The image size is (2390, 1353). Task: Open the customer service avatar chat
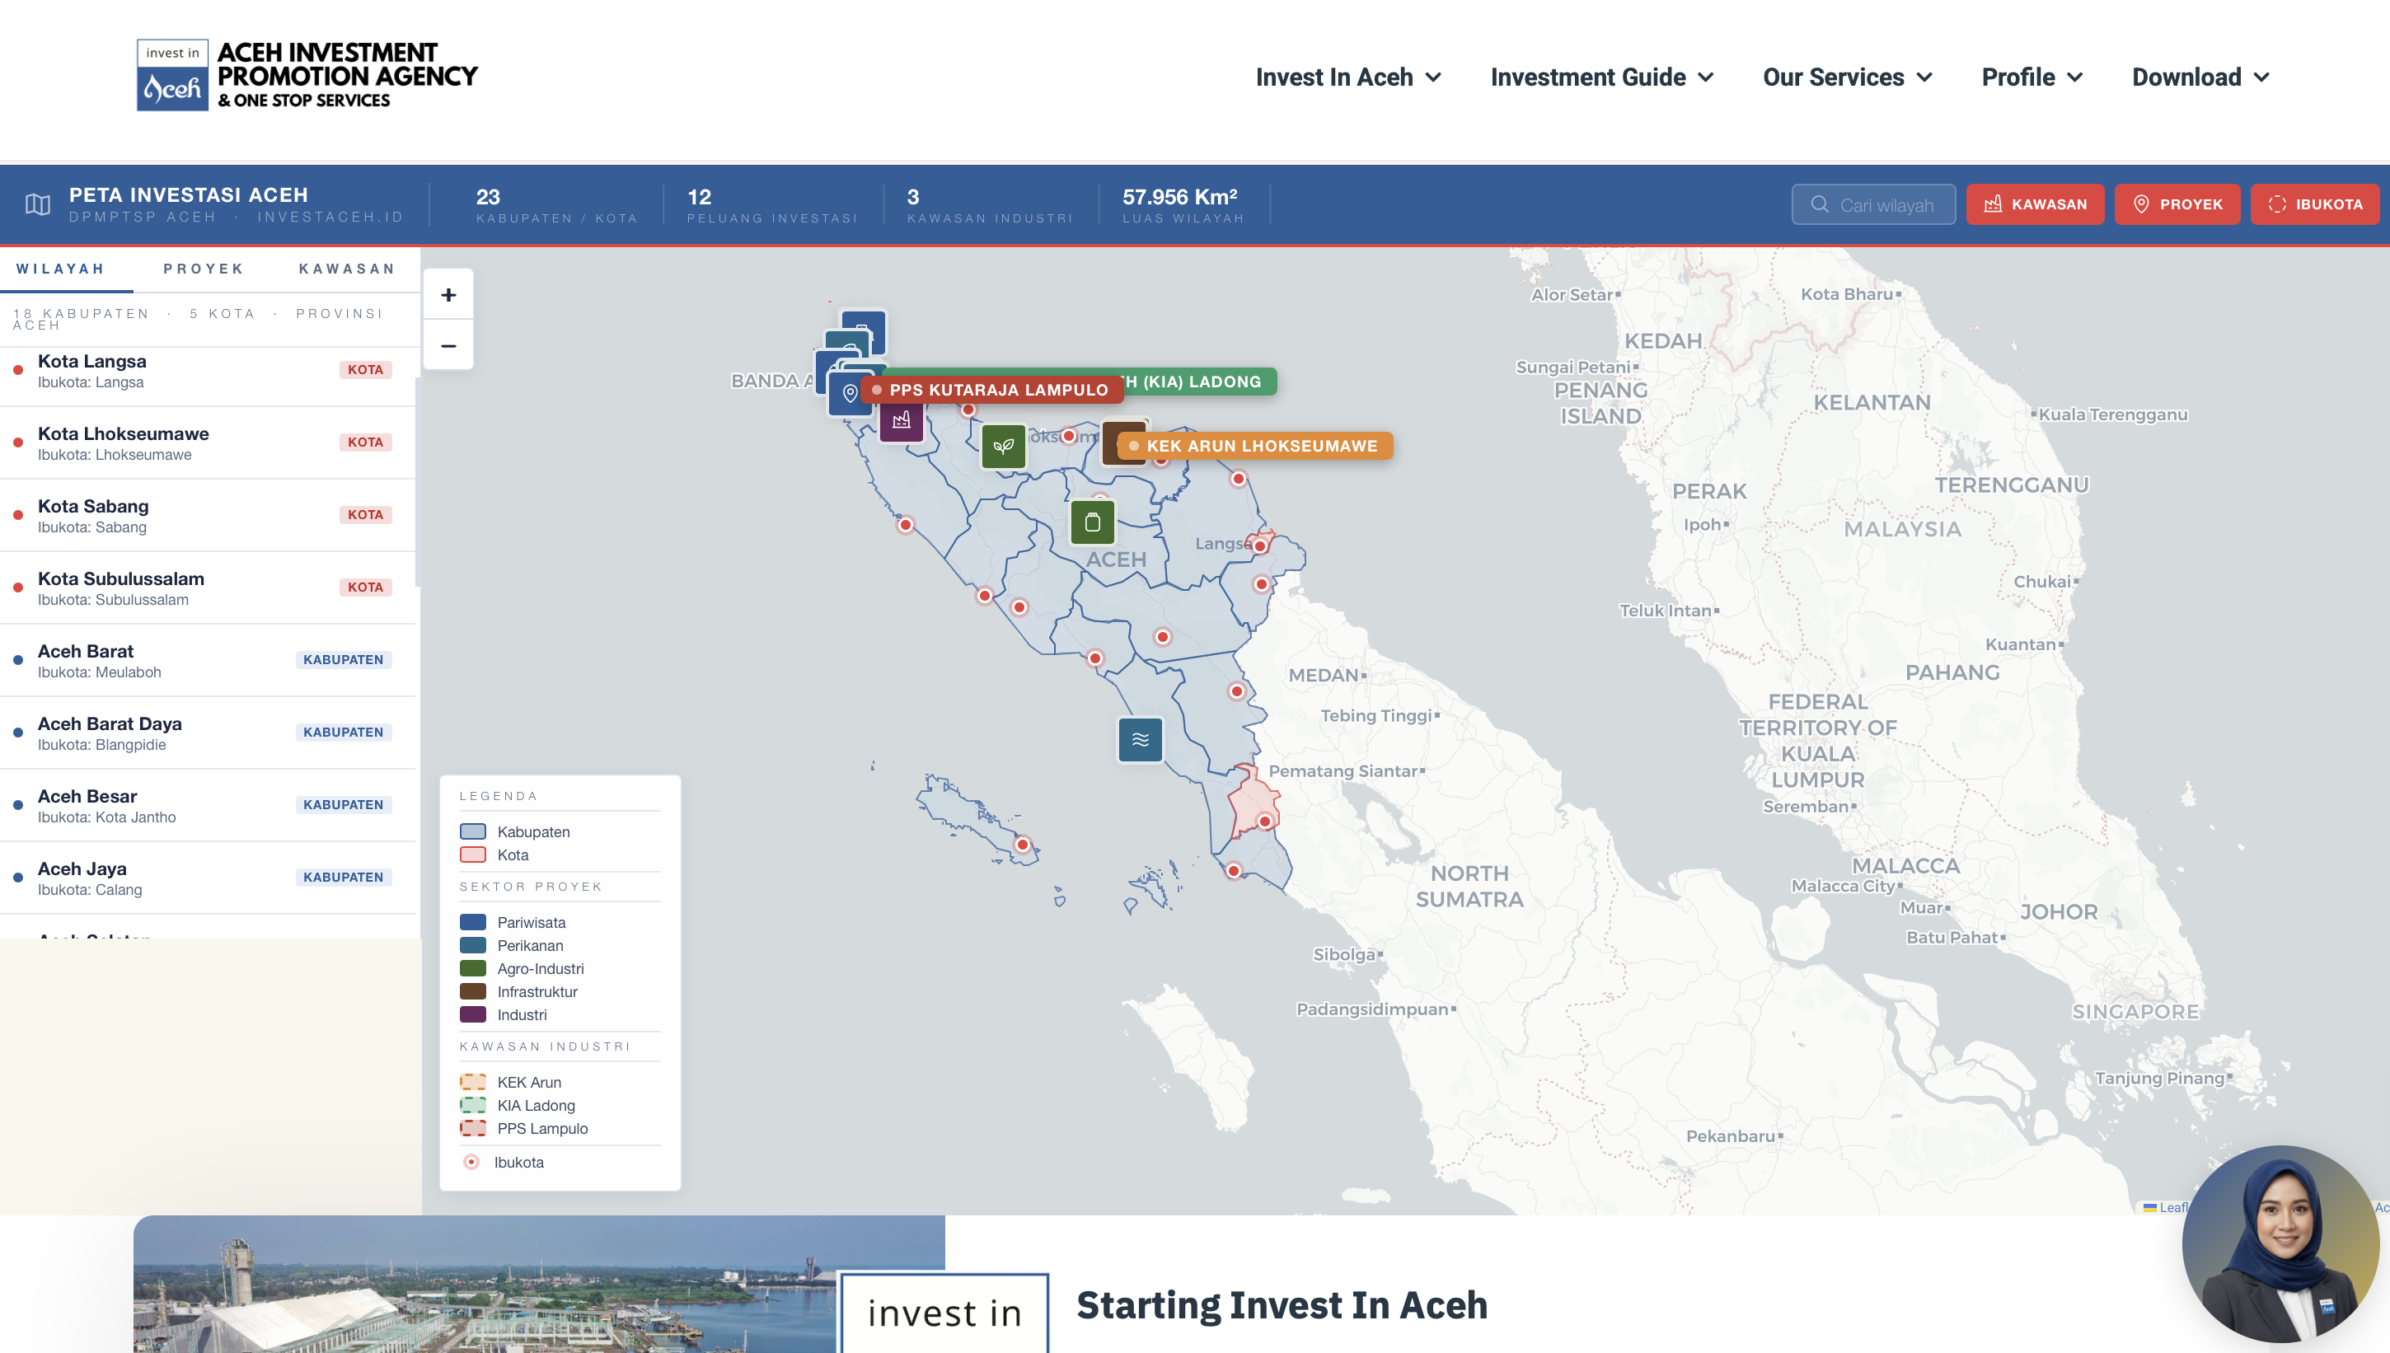2280,1243
